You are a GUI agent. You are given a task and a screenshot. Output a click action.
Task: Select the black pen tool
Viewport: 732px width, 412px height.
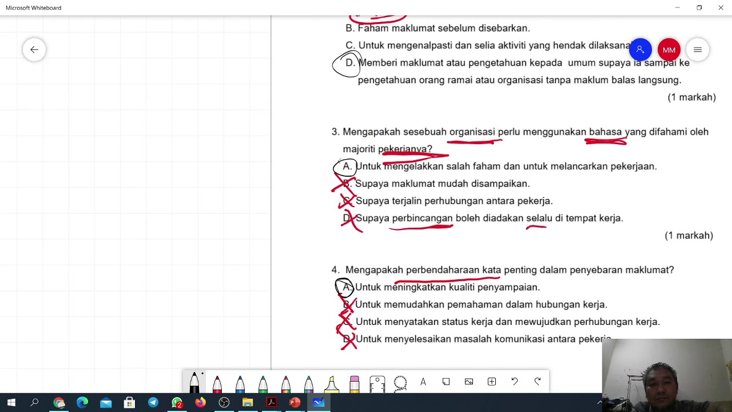click(194, 382)
